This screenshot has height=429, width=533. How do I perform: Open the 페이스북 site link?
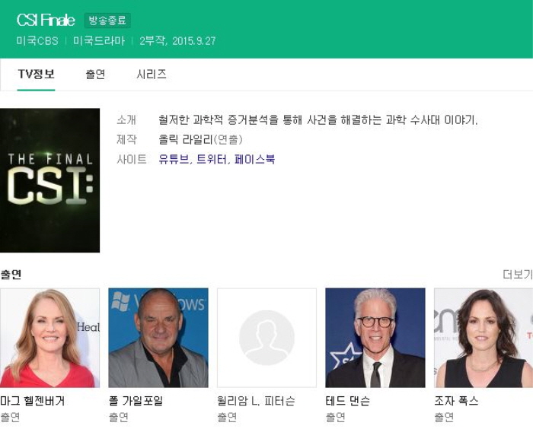click(254, 160)
